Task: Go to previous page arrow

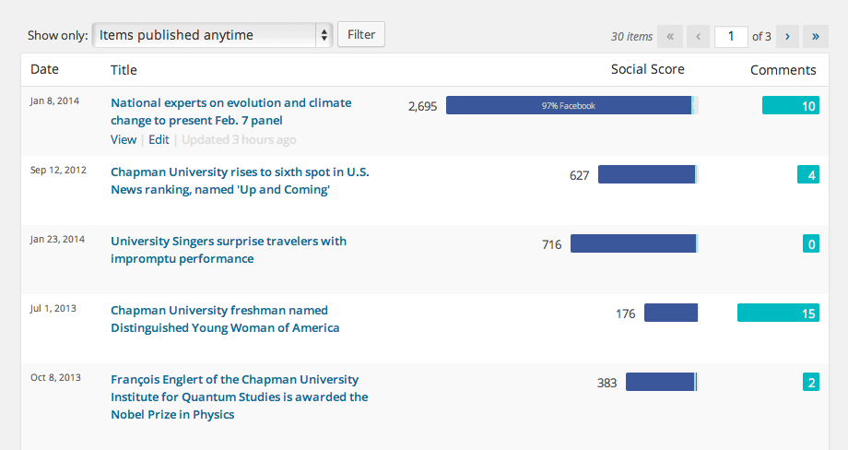Action: click(698, 37)
